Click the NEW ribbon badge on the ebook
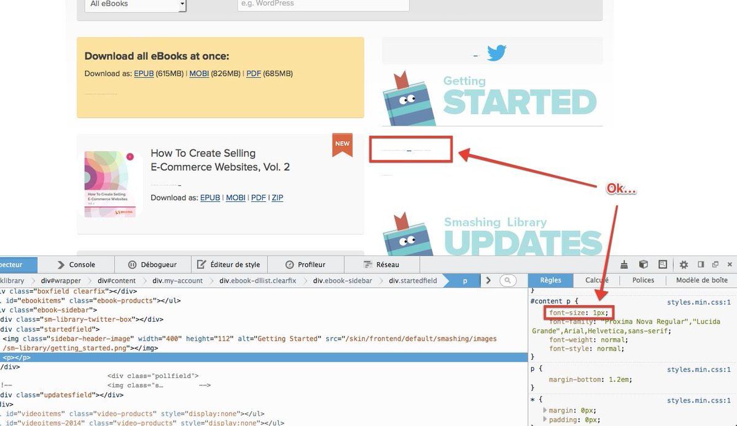Viewport: 737px width, 426px height. click(343, 144)
